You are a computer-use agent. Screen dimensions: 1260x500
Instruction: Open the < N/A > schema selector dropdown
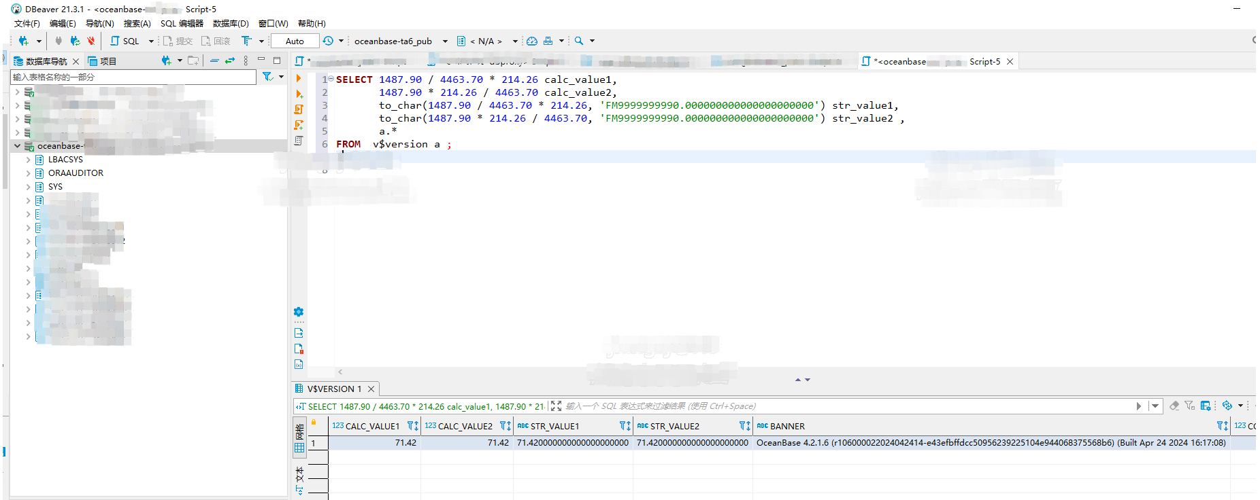[x=488, y=41]
